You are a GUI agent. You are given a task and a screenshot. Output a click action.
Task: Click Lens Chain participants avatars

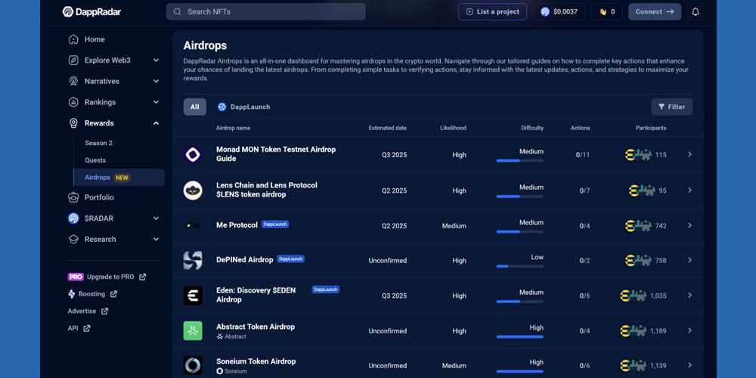pyautogui.click(x=641, y=191)
